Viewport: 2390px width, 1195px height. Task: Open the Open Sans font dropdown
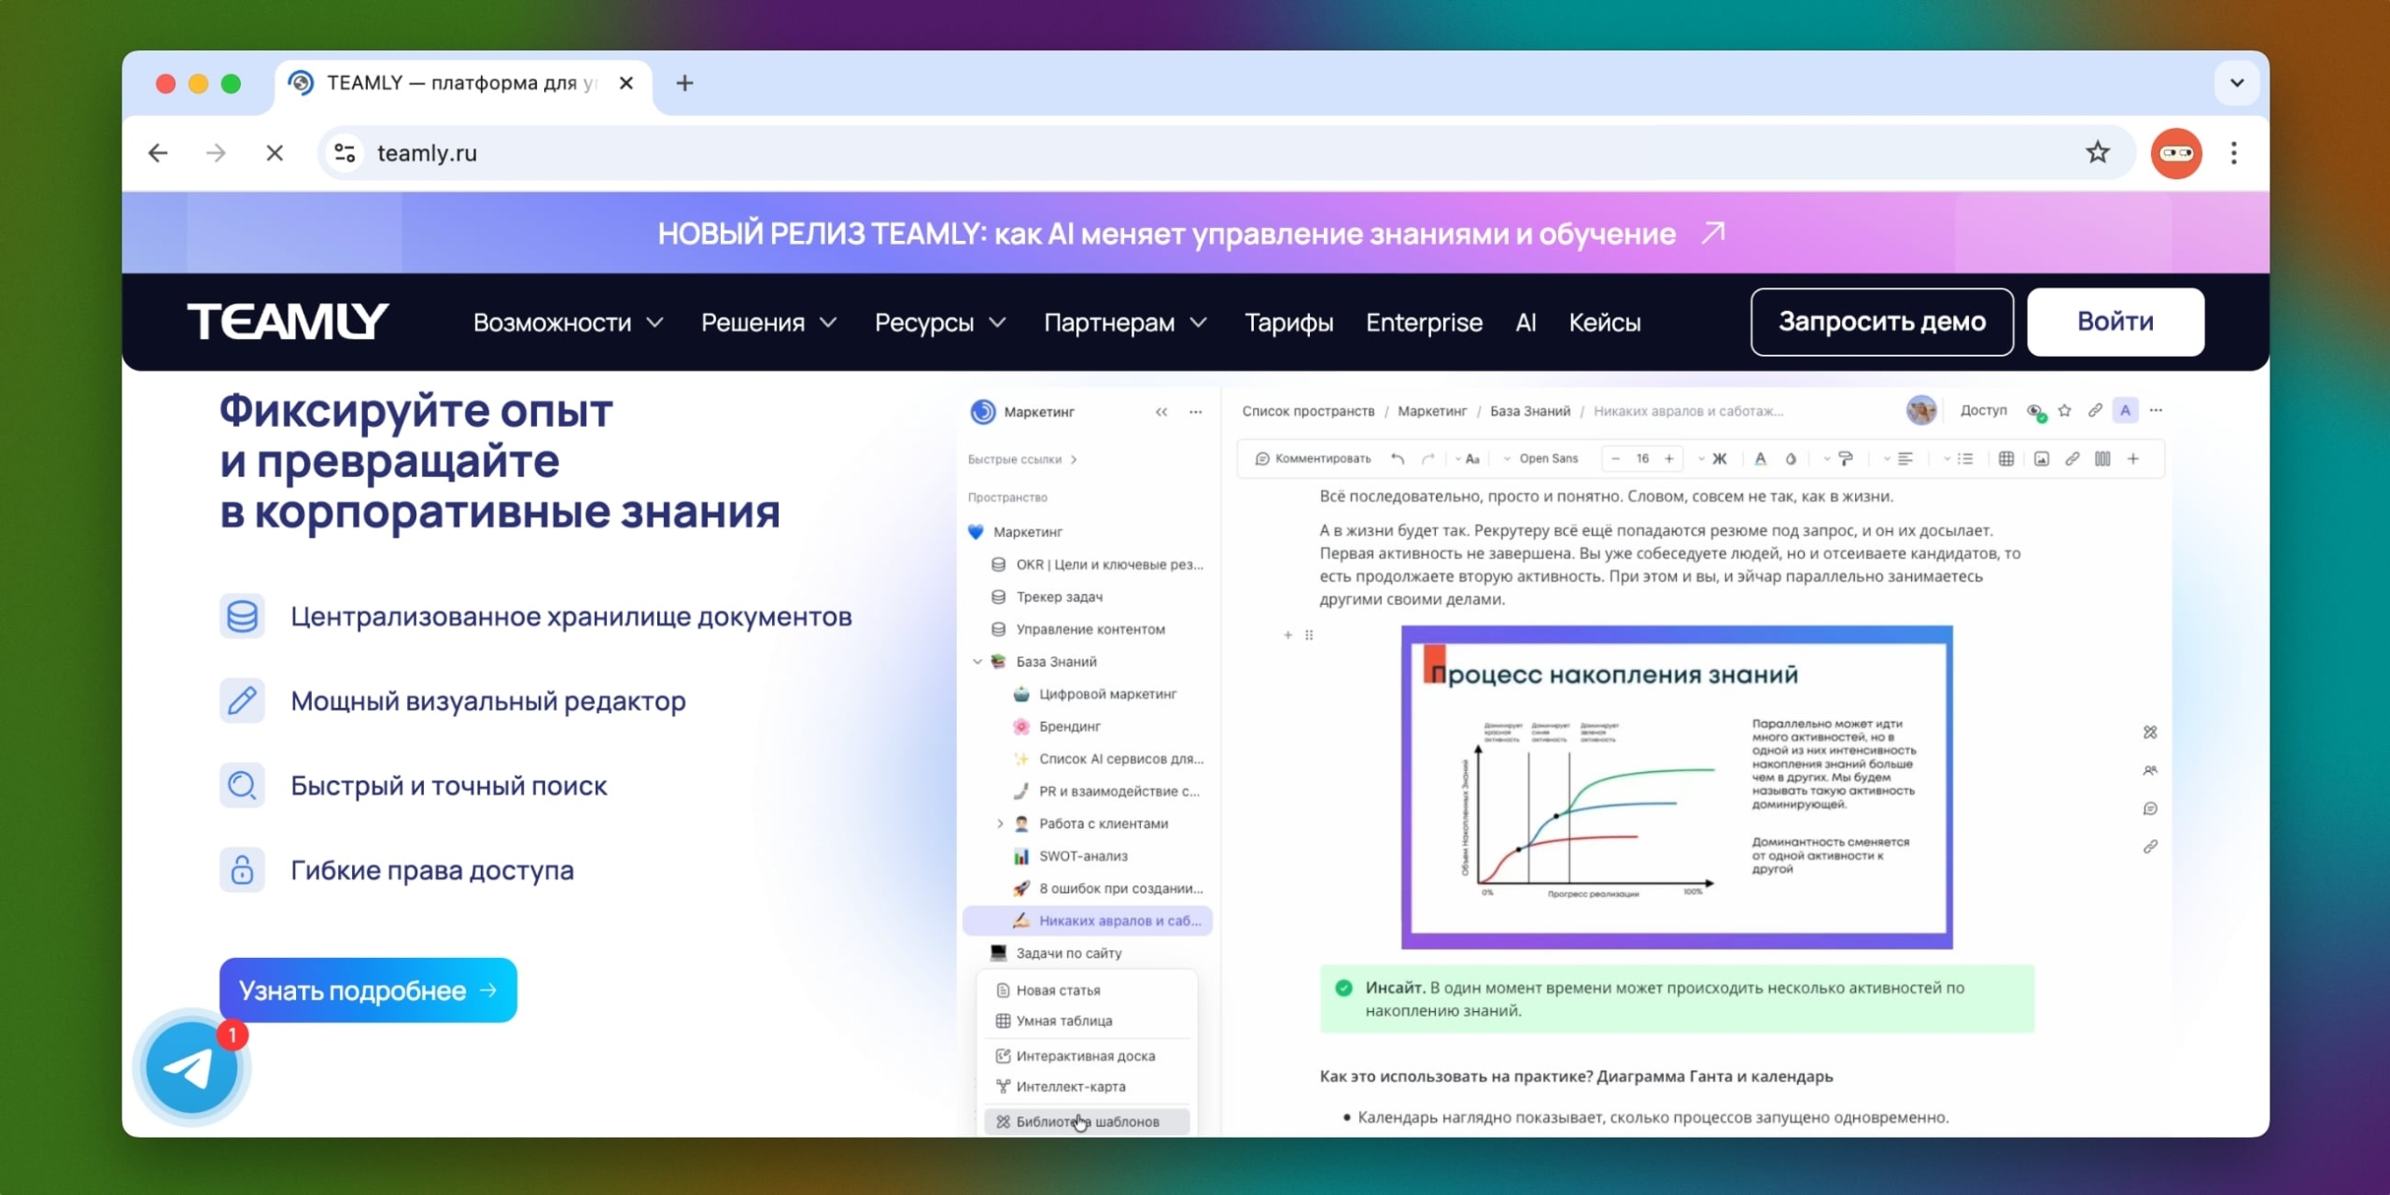pyautogui.click(x=1540, y=458)
